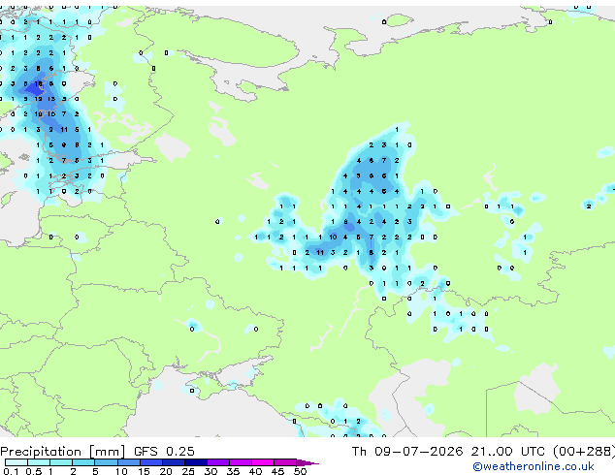Image resolution: width=615 pixels, height=475 pixels.
Task: Select the 2–5 mm legend color swatch
Action: [x=83, y=462]
